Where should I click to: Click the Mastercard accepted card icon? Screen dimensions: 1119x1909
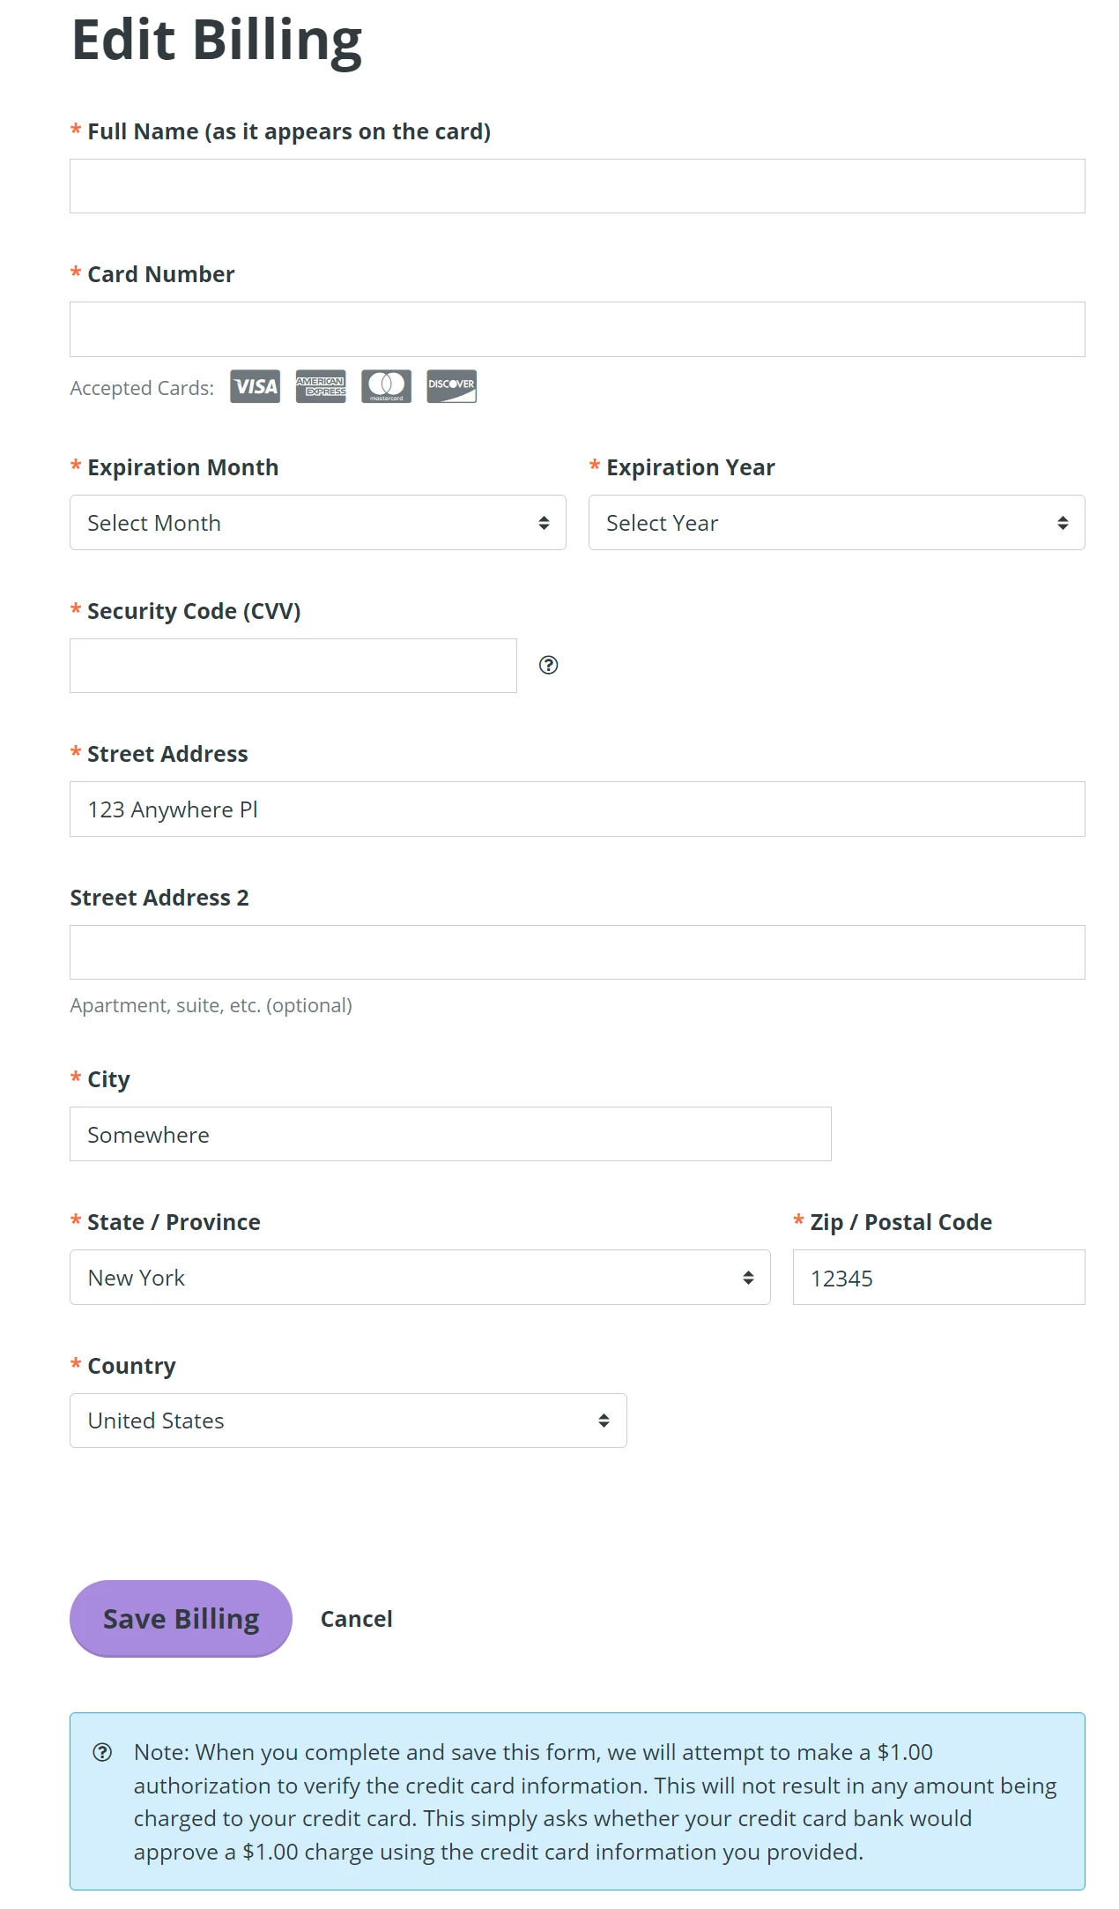click(x=386, y=386)
